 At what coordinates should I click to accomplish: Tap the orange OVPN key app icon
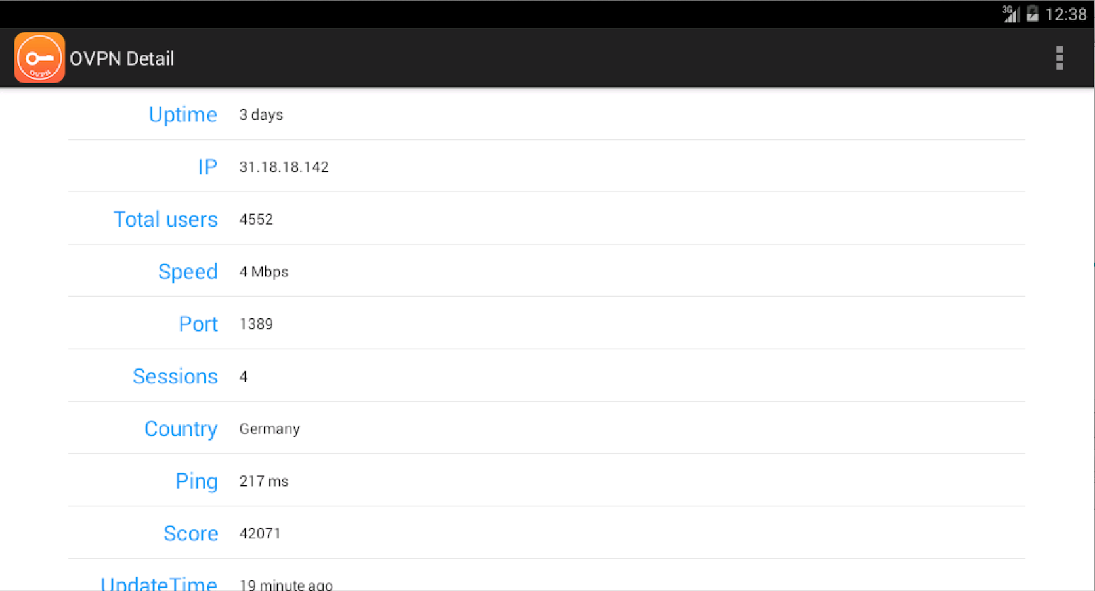39,58
